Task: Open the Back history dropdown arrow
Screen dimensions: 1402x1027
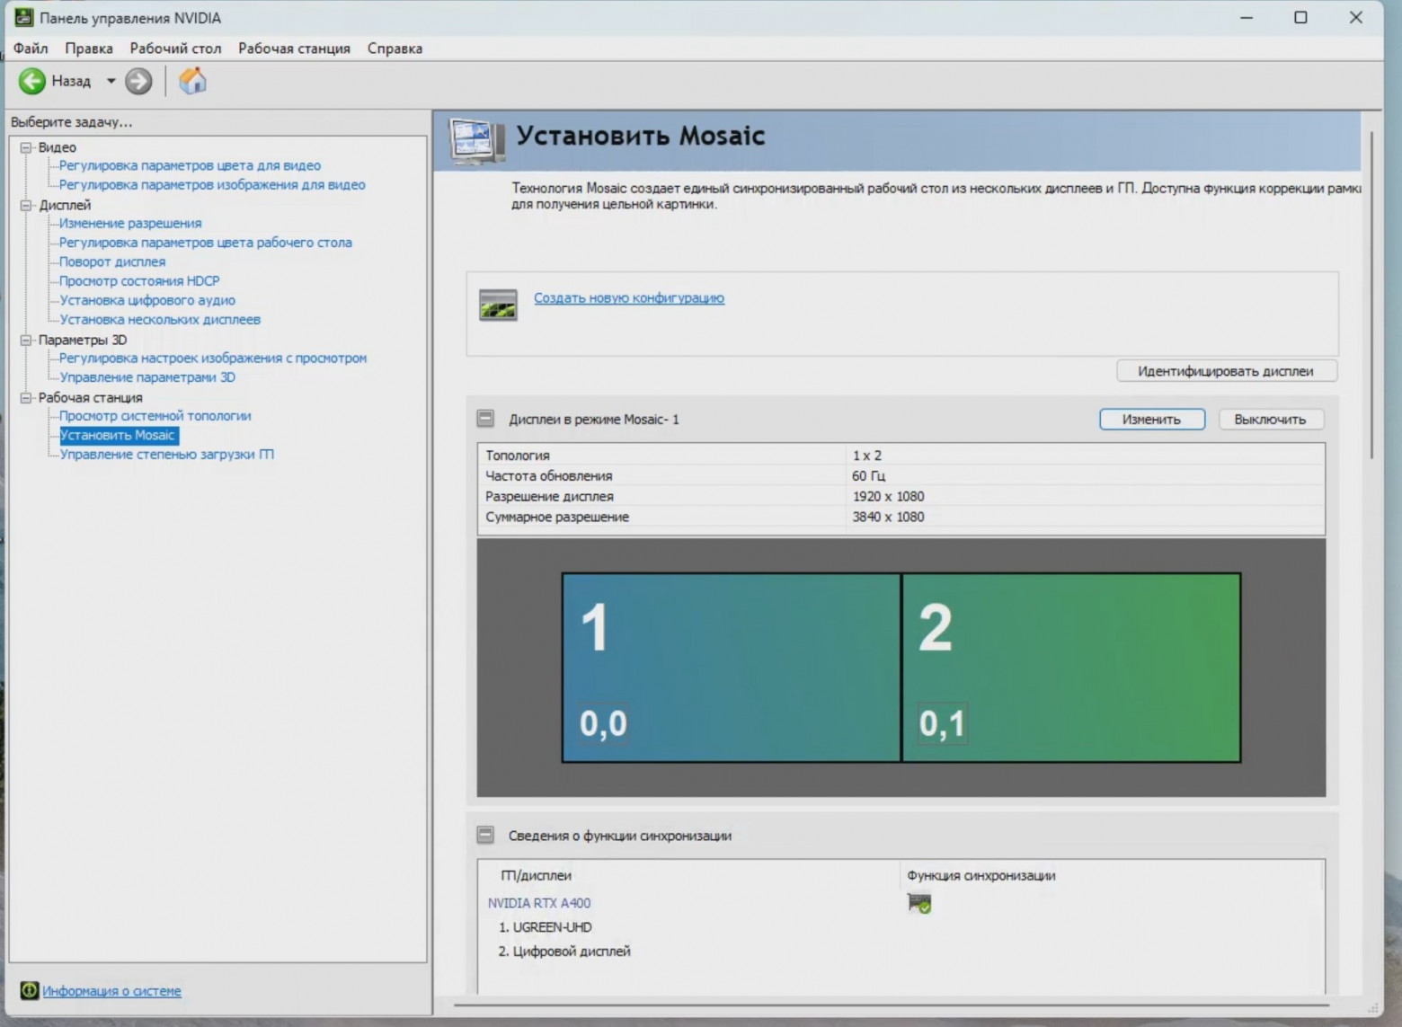Action: point(111,81)
